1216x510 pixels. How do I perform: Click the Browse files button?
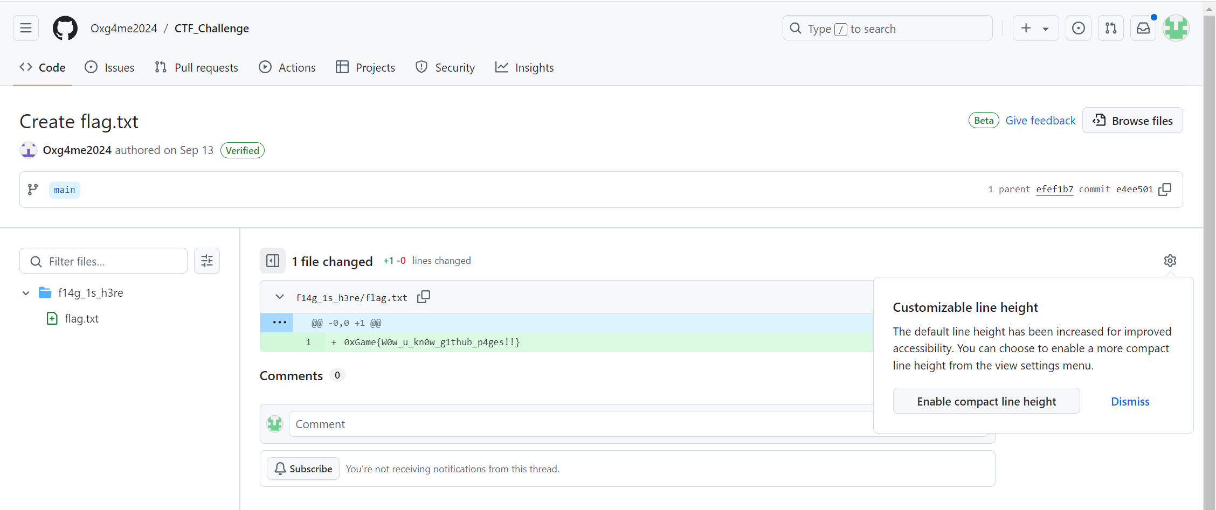coord(1132,120)
